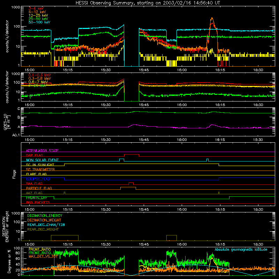This screenshot has width=279, height=279.
Task: Click the FRONTS_OFF step up near 16:18
Action: coord(229,198)
